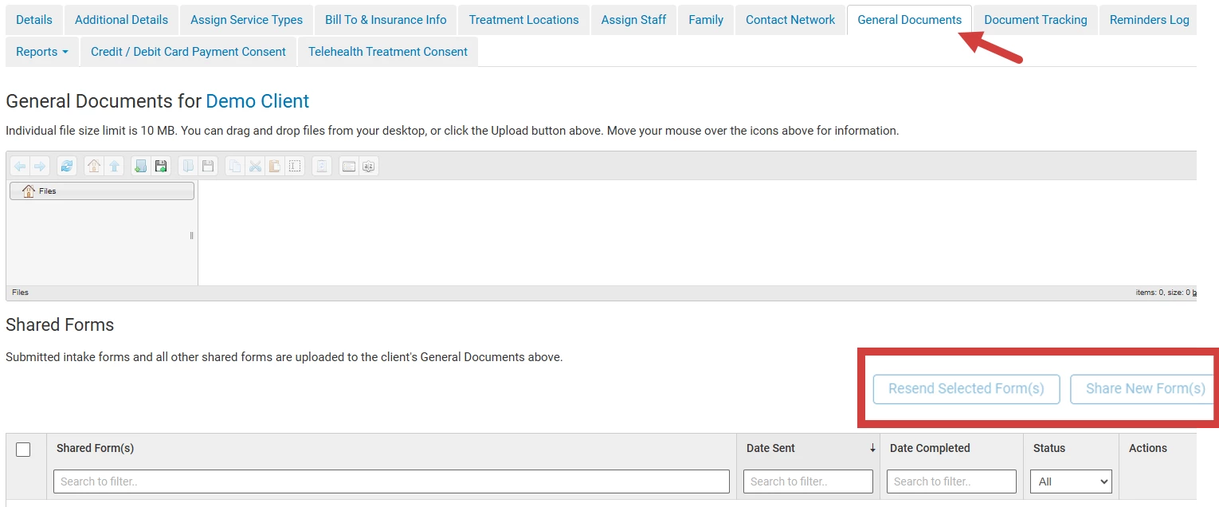Open the Demo Client link
This screenshot has width=1219, height=507.
pyautogui.click(x=257, y=101)
